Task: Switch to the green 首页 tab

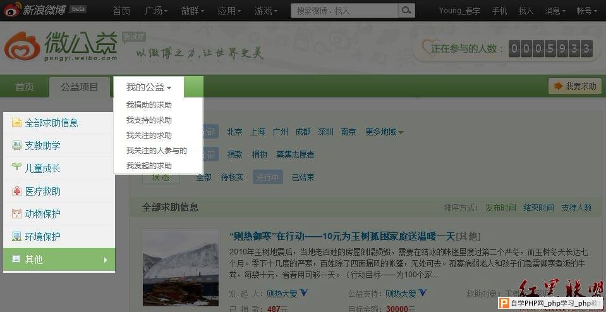Action: 25,87
